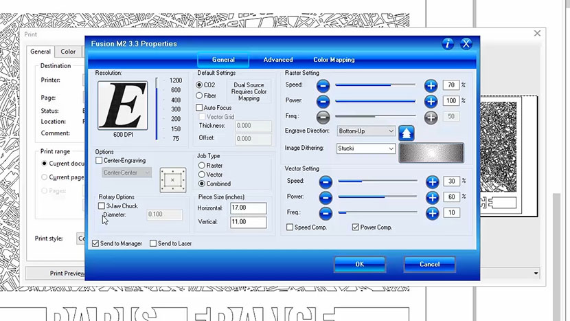Click the engrave direction up-arrow icon
Image resolution: width=570 pixels, height=321 pixels.
[x=407, y=132]
